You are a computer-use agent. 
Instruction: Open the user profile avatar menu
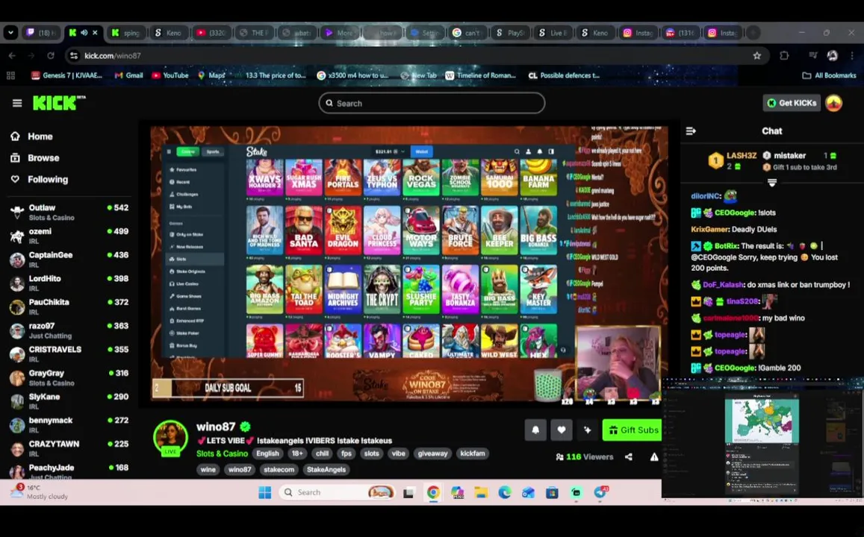click(833, 103)
